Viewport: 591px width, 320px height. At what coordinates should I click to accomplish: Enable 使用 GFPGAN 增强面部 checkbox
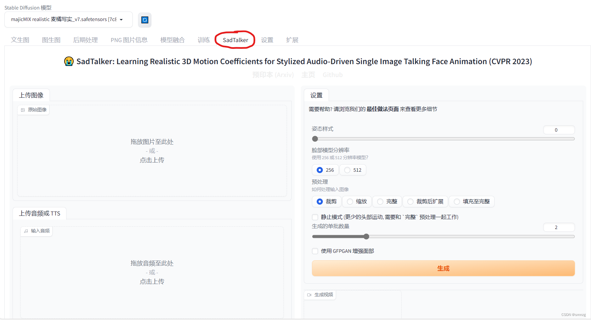(x=315, y=251)
